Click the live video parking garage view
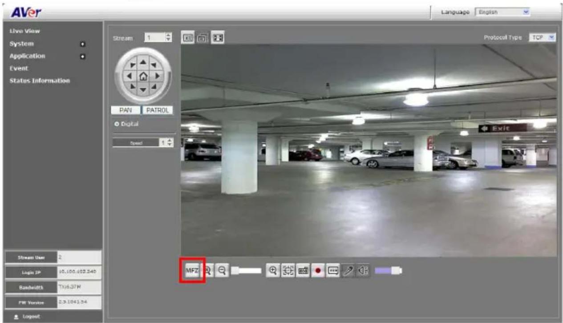 [369, 150]
